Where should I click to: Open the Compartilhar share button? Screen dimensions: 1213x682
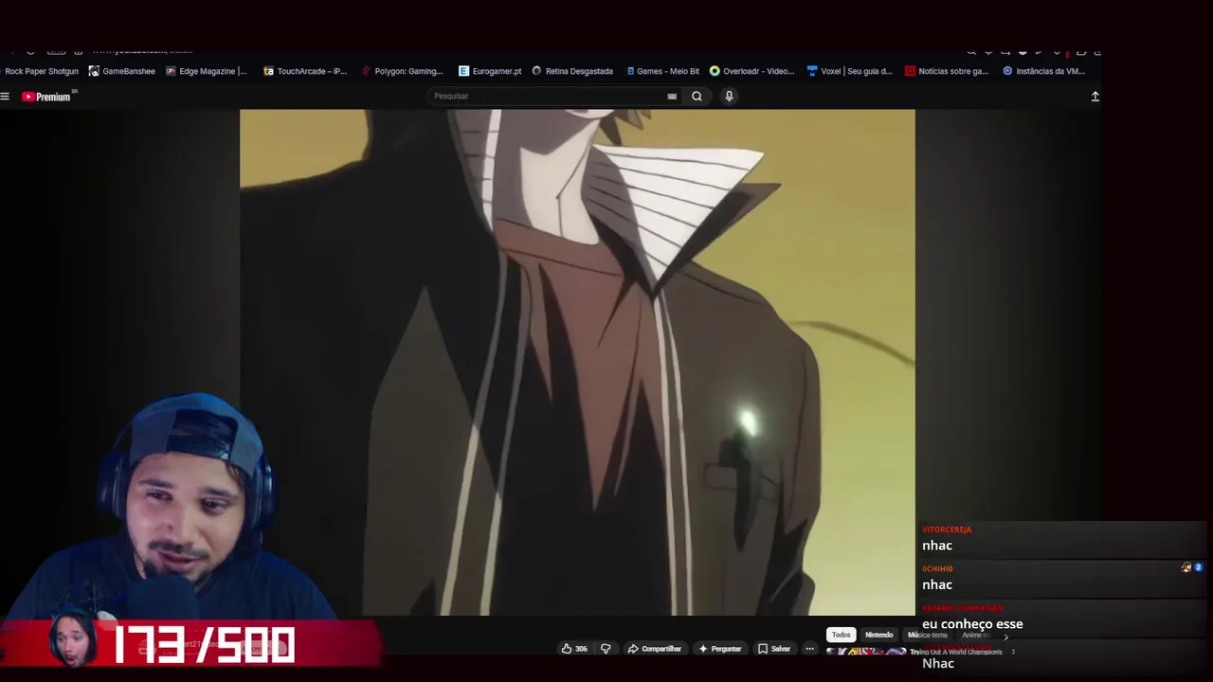pos(655,649)
